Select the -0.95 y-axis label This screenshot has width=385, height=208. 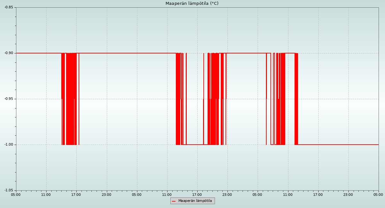point(9,99)
